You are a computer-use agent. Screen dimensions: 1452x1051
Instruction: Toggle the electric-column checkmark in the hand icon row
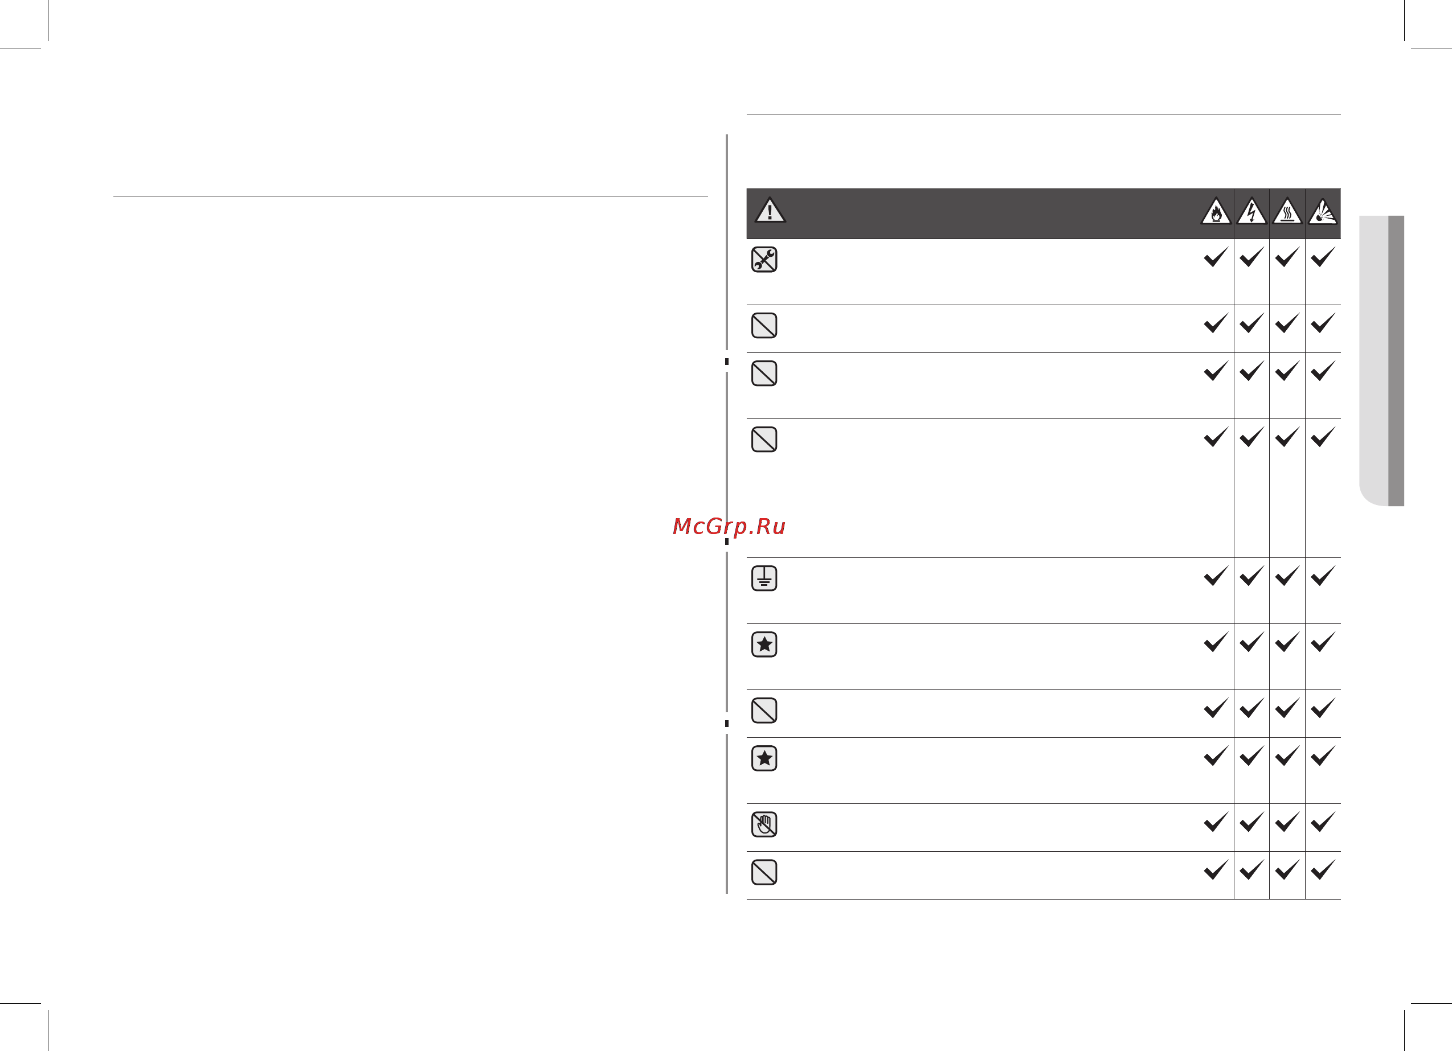pyautogui.click(x=1251, y=822)
